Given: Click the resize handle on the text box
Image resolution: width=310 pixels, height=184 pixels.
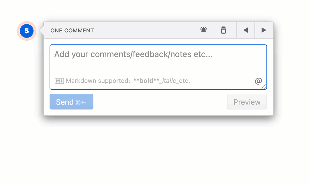Looking at the screenshot, I should coord(264,87).
